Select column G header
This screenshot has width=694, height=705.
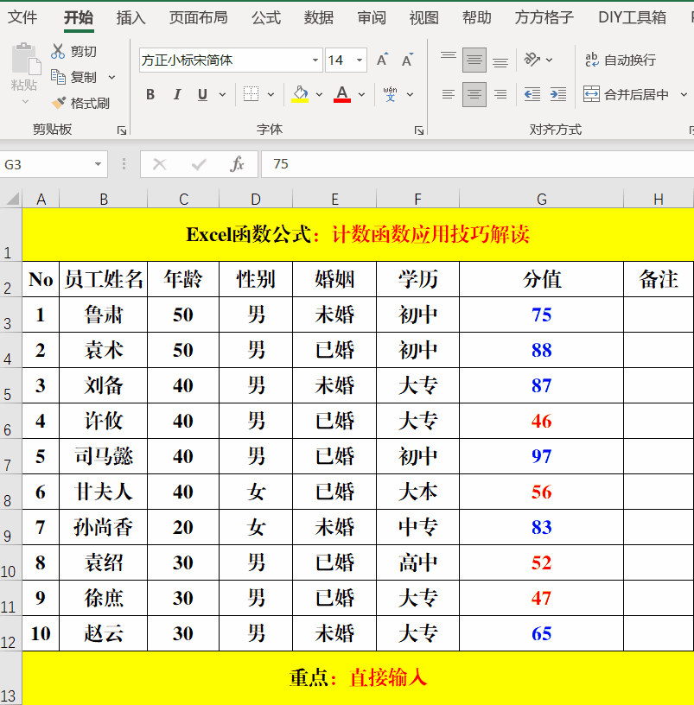(x=542, y=200)
